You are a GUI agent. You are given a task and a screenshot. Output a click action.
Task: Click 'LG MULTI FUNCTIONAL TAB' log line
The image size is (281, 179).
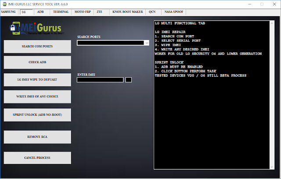180,23
